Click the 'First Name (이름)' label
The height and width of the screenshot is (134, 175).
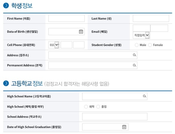[18, 19]
